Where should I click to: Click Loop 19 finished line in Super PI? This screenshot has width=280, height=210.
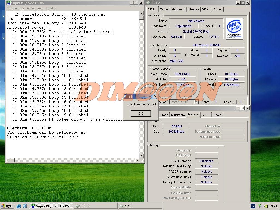(x=50, y=115)
